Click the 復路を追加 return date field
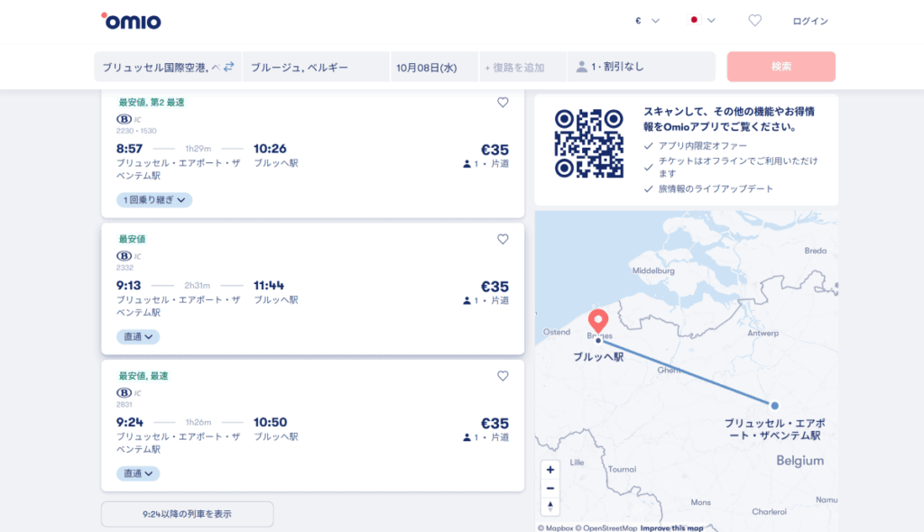 pyautogui.click(x=522, y=67)
